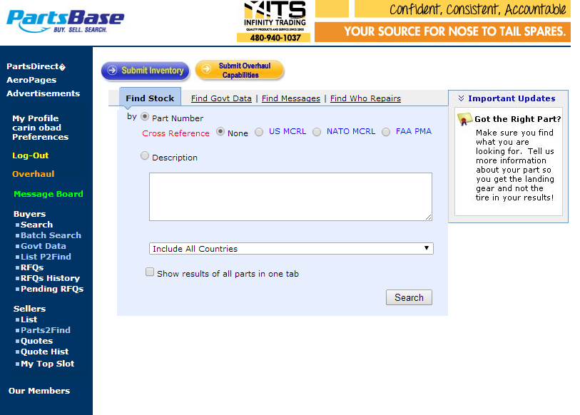Switch to the Find Govt Data tab
Image resolution: width=580 pixels, height=415 pixels.
coord(221,98)
